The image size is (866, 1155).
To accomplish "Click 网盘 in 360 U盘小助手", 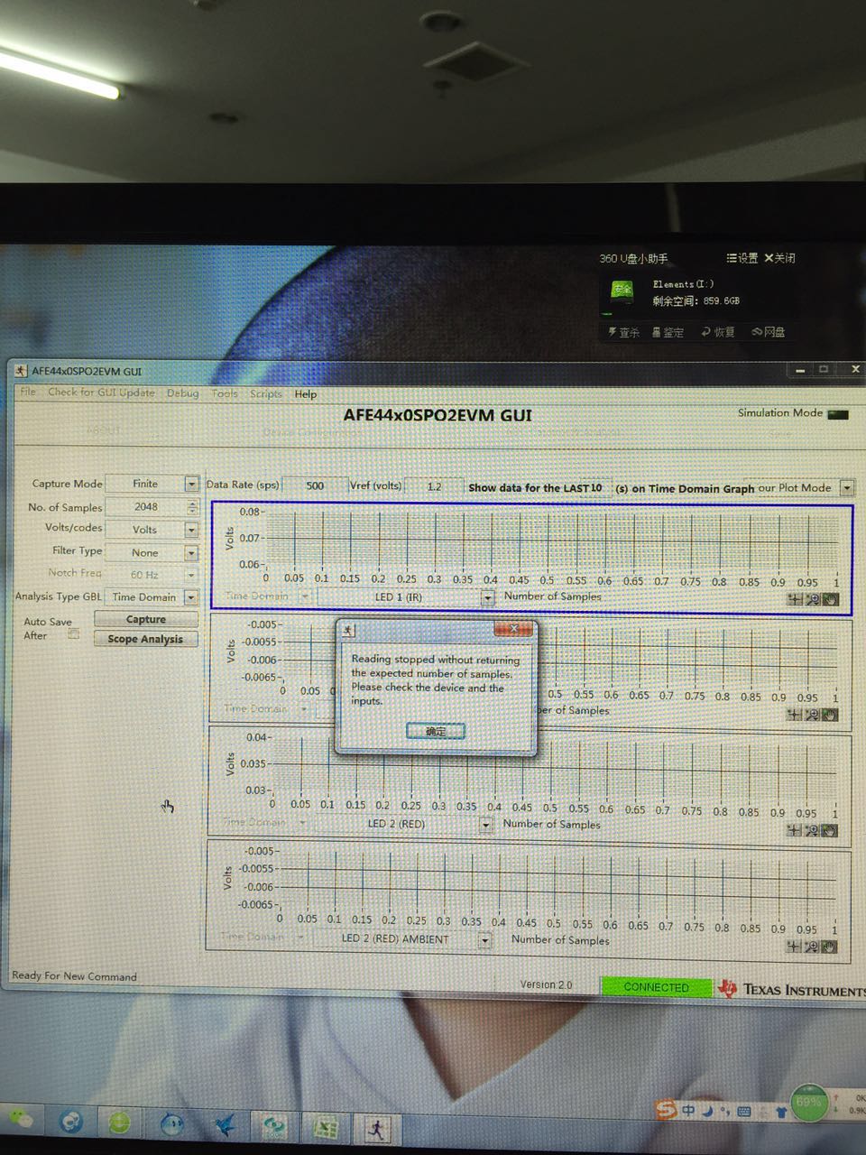I will [769, 332].
